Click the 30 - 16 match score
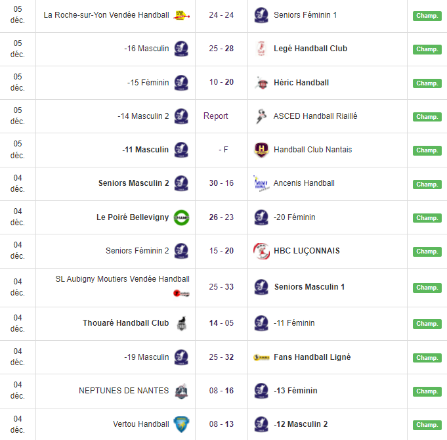Viewport: 447px width, 440px height. (221, 183)
